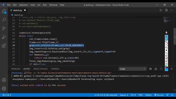Toggle the output scroll lock icon
Image resolution: width=176 pixels, height=99 pixels.
[156, 69]
